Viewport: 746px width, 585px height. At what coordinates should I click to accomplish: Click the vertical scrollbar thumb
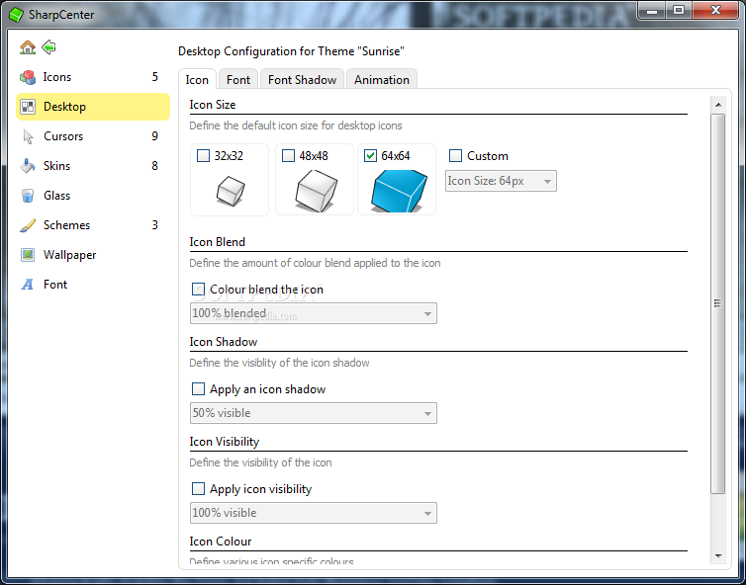coord(718,303)
